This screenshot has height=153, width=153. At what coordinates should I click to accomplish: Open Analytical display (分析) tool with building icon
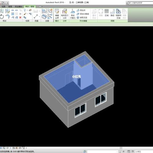[x=65, y=14]
